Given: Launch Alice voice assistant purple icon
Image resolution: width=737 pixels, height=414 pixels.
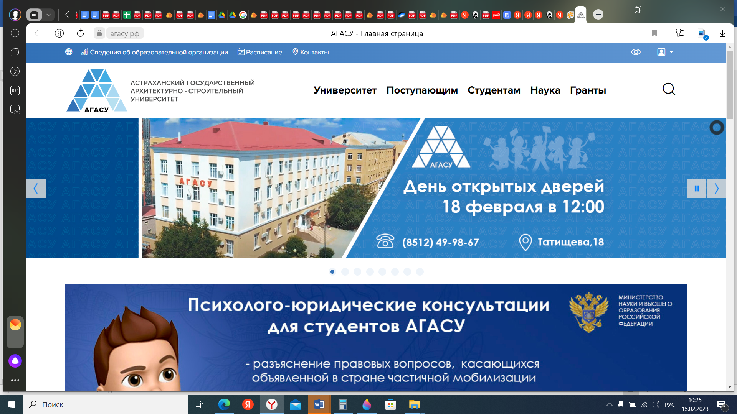Looking at the screenshot, I should [x=15, y=361].
